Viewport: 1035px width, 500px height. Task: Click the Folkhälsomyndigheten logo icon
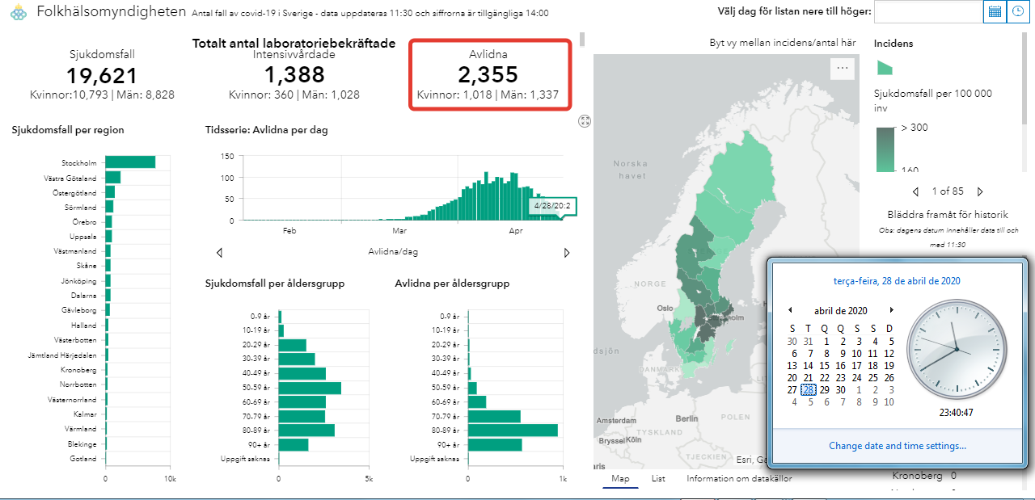[x=18, y=12]
